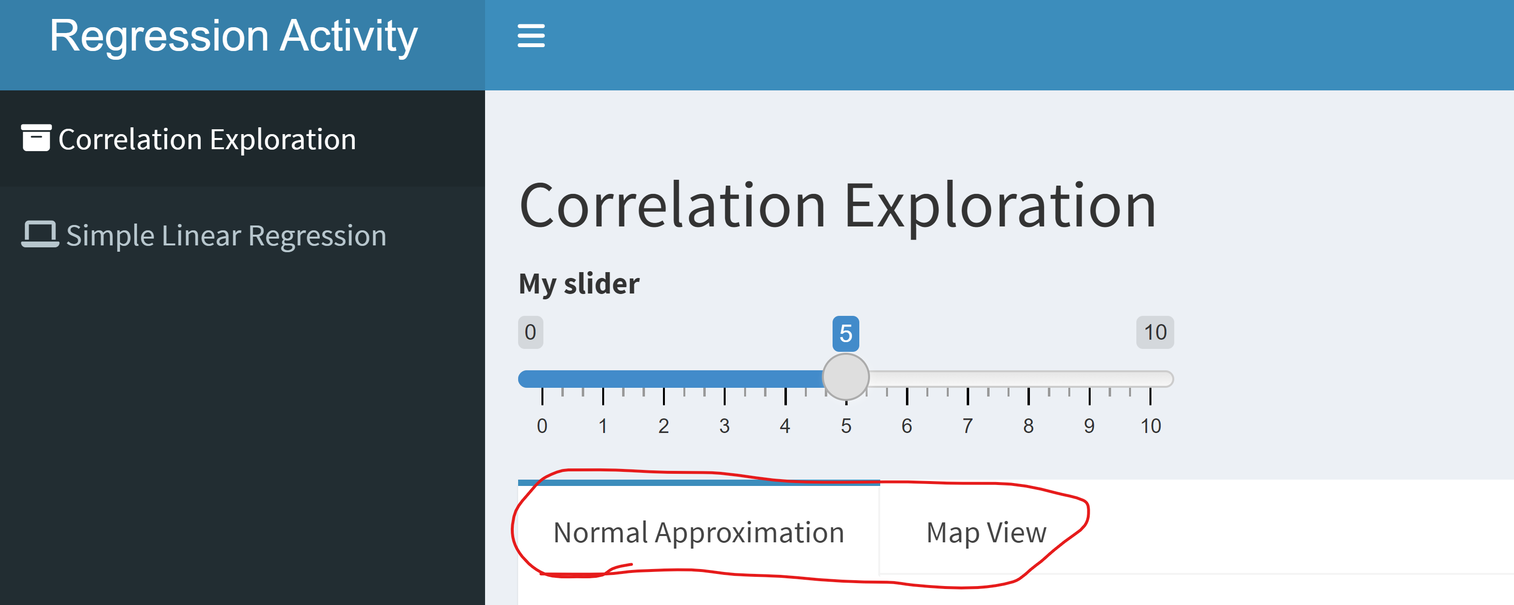The image size is (1514, 605).
Task: Click the archive box icon beside Correlation Exploration
Action: coord(36,138)
